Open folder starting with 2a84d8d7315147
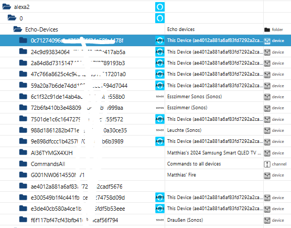 23,63
